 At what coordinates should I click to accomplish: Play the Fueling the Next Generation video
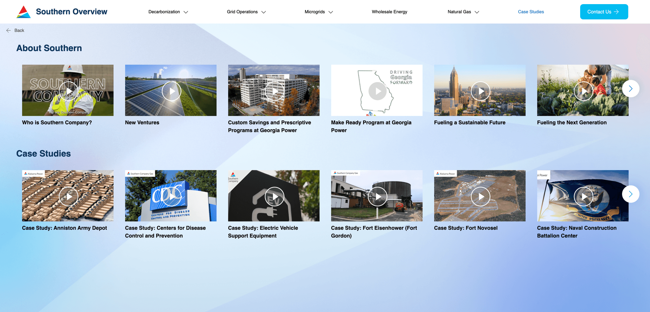point(583,91)
